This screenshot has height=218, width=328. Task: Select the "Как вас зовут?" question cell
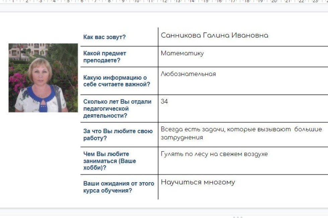[x=104, y=37]
